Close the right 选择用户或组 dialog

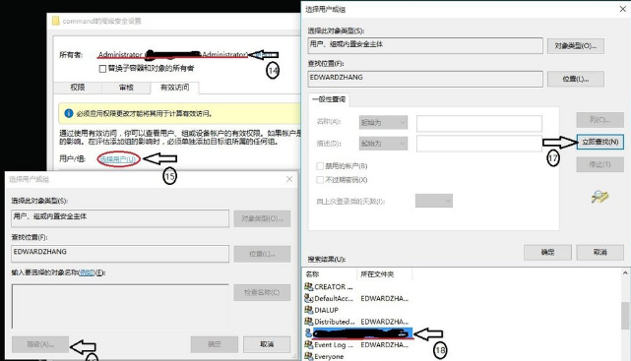(622, 9)
